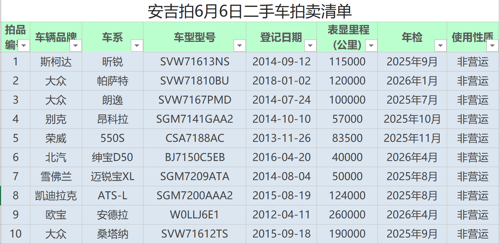The image size is (499, 244).
Task: Open filter dropdown for 车型型号 column
Action: tap(240, 45)
